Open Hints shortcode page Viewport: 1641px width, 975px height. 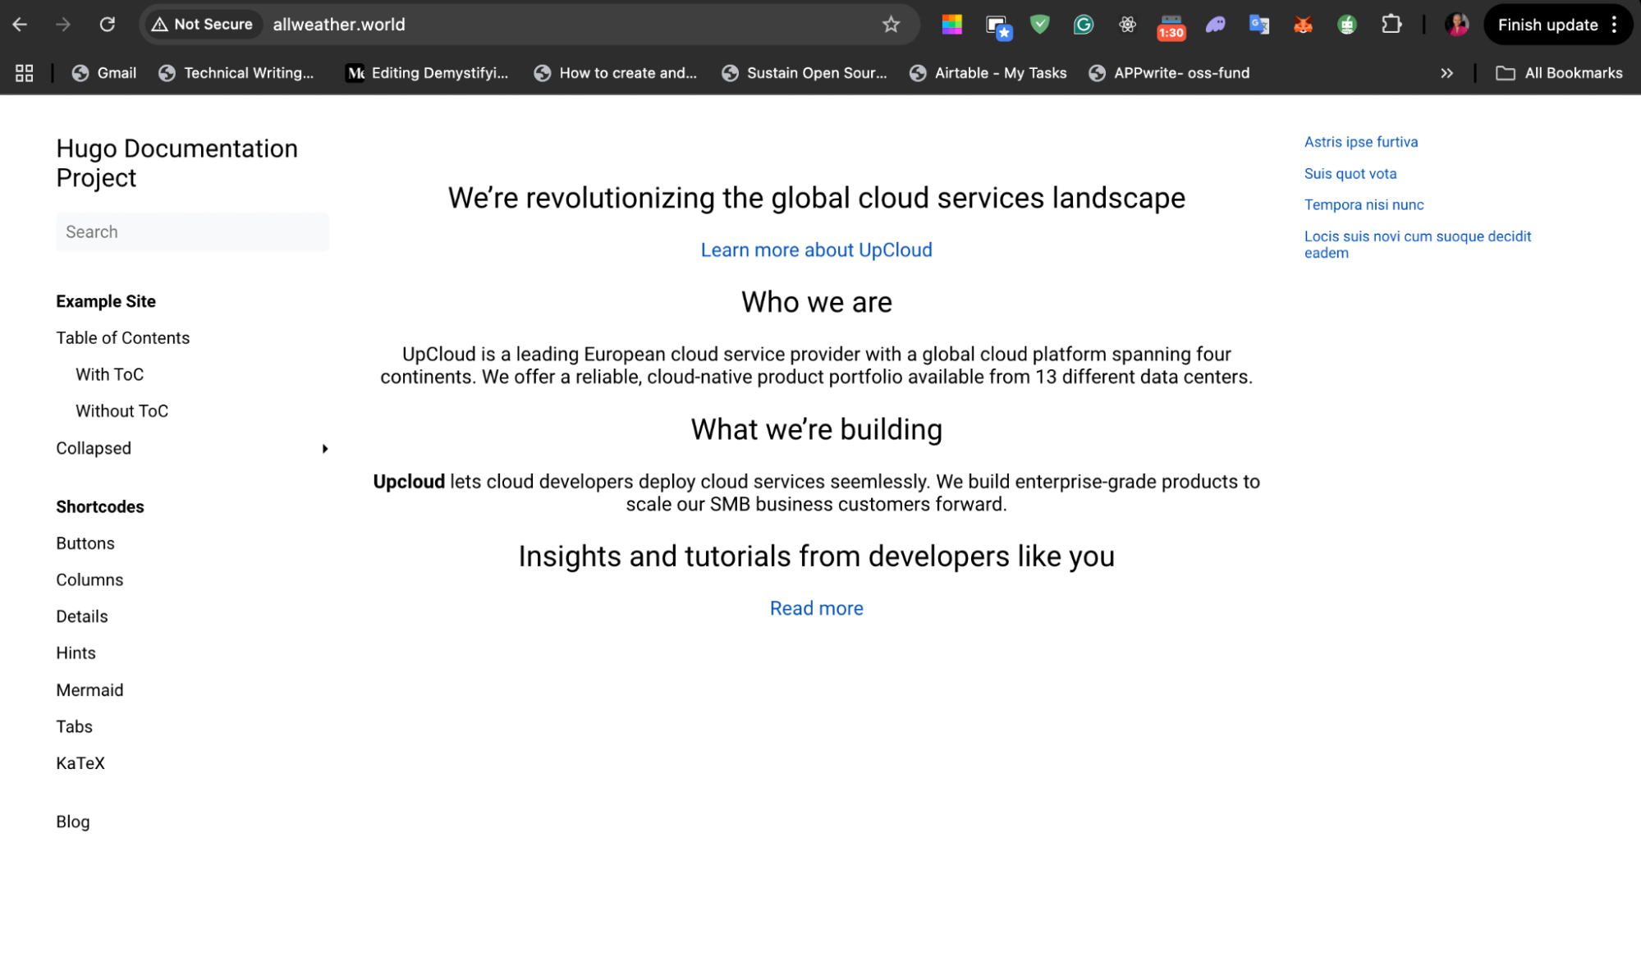click(x=76, y=653)
